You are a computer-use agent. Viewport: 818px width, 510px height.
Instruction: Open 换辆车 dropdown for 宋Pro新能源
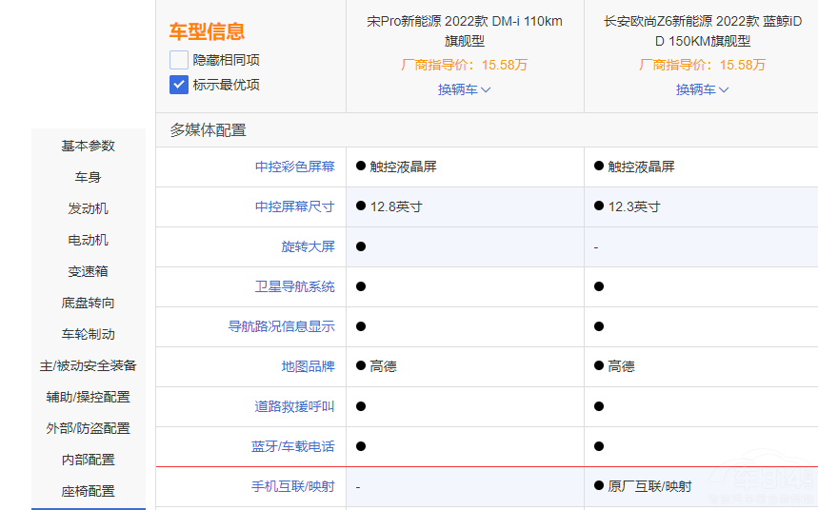pos(464,89)
